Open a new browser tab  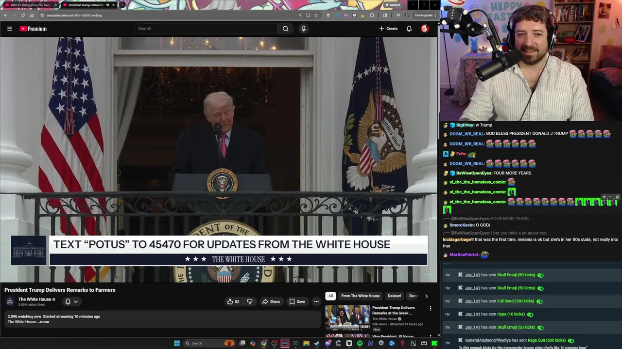point(122,5)
